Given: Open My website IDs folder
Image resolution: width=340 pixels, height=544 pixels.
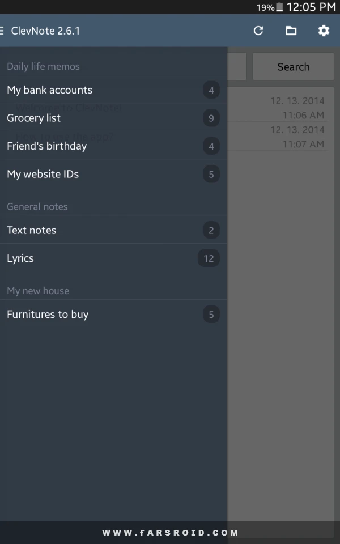Looking at the screenshot, I should tap(113, 174).
